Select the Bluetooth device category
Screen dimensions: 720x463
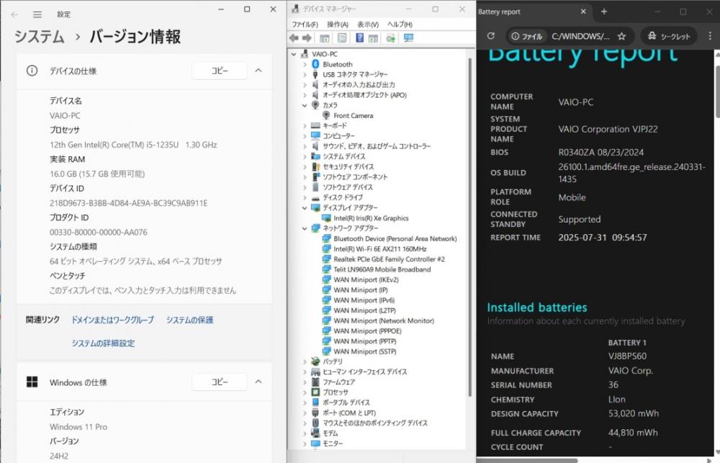338,64
